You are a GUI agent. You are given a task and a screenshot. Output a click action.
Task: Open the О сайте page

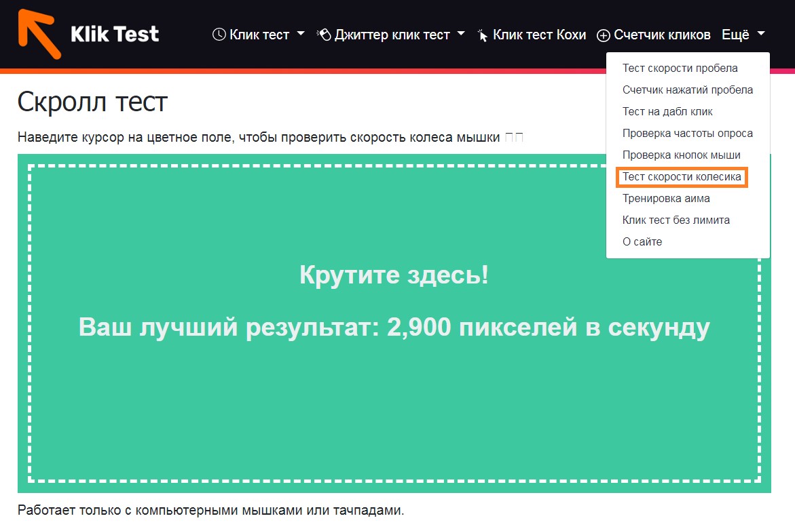[642, 241]
